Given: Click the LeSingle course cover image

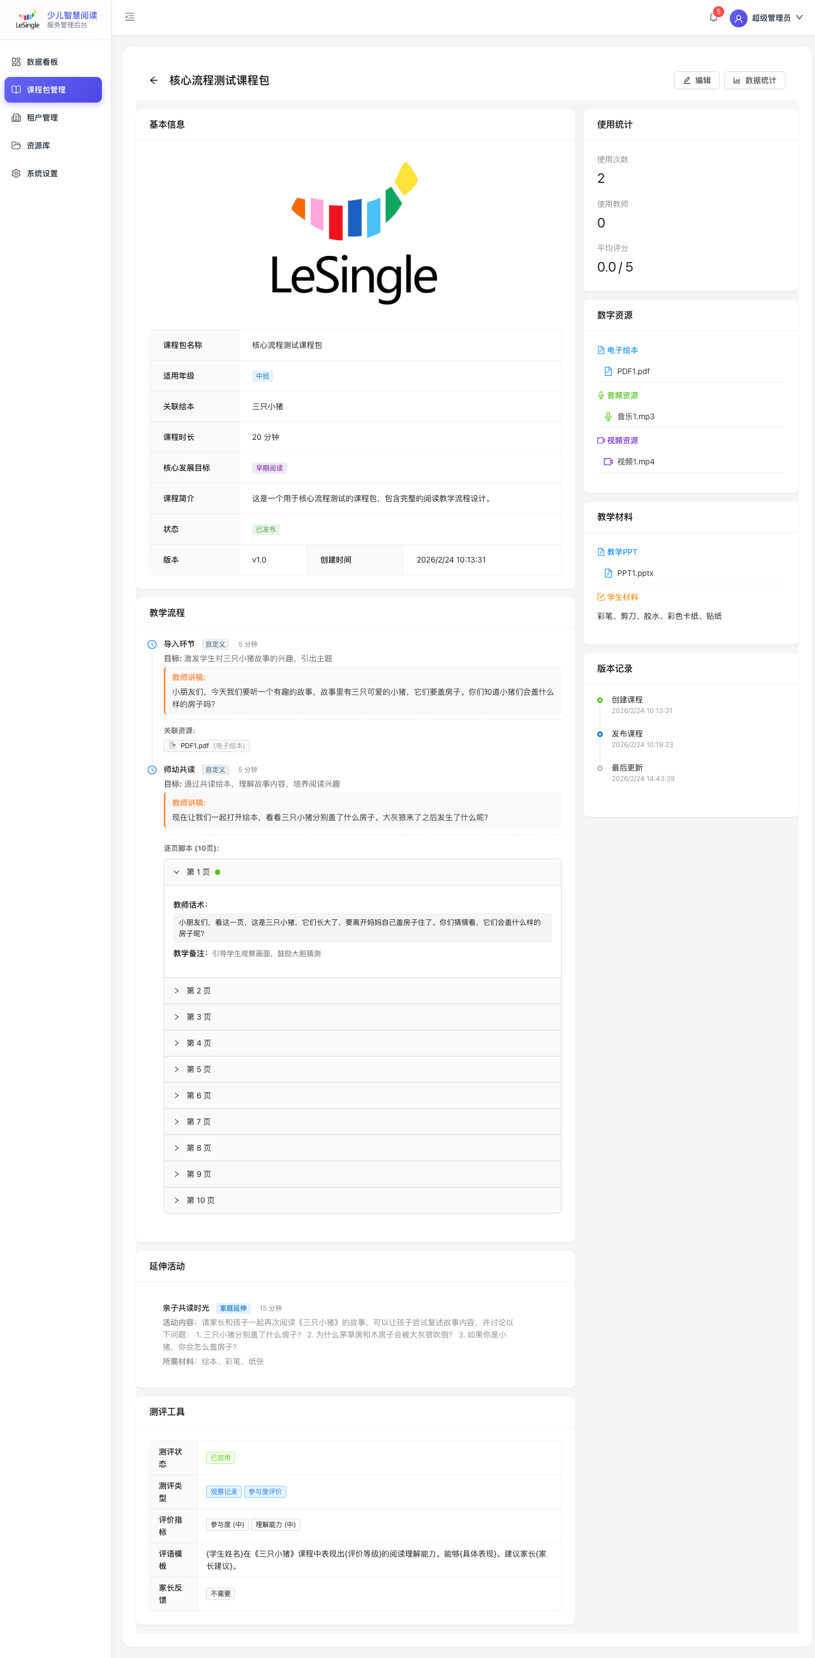Looking at the screenshot, I should click(x=354, y=233).
